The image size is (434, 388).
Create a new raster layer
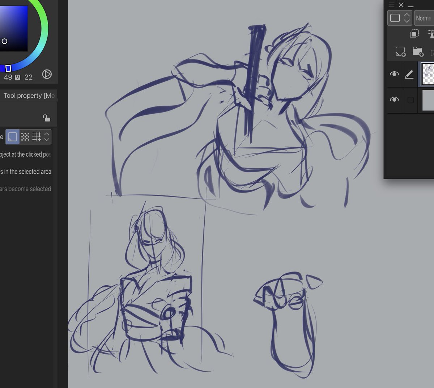pos(400,51)
